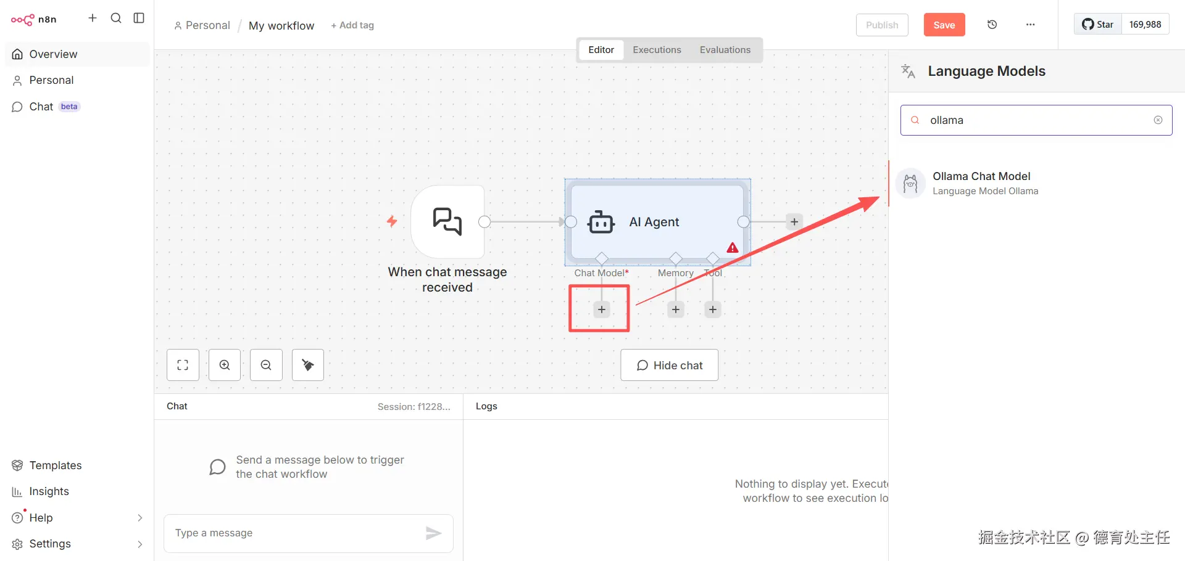1185x561 pixels.
Task: Click the GitHub Star button
Action: pos(1098,25)
